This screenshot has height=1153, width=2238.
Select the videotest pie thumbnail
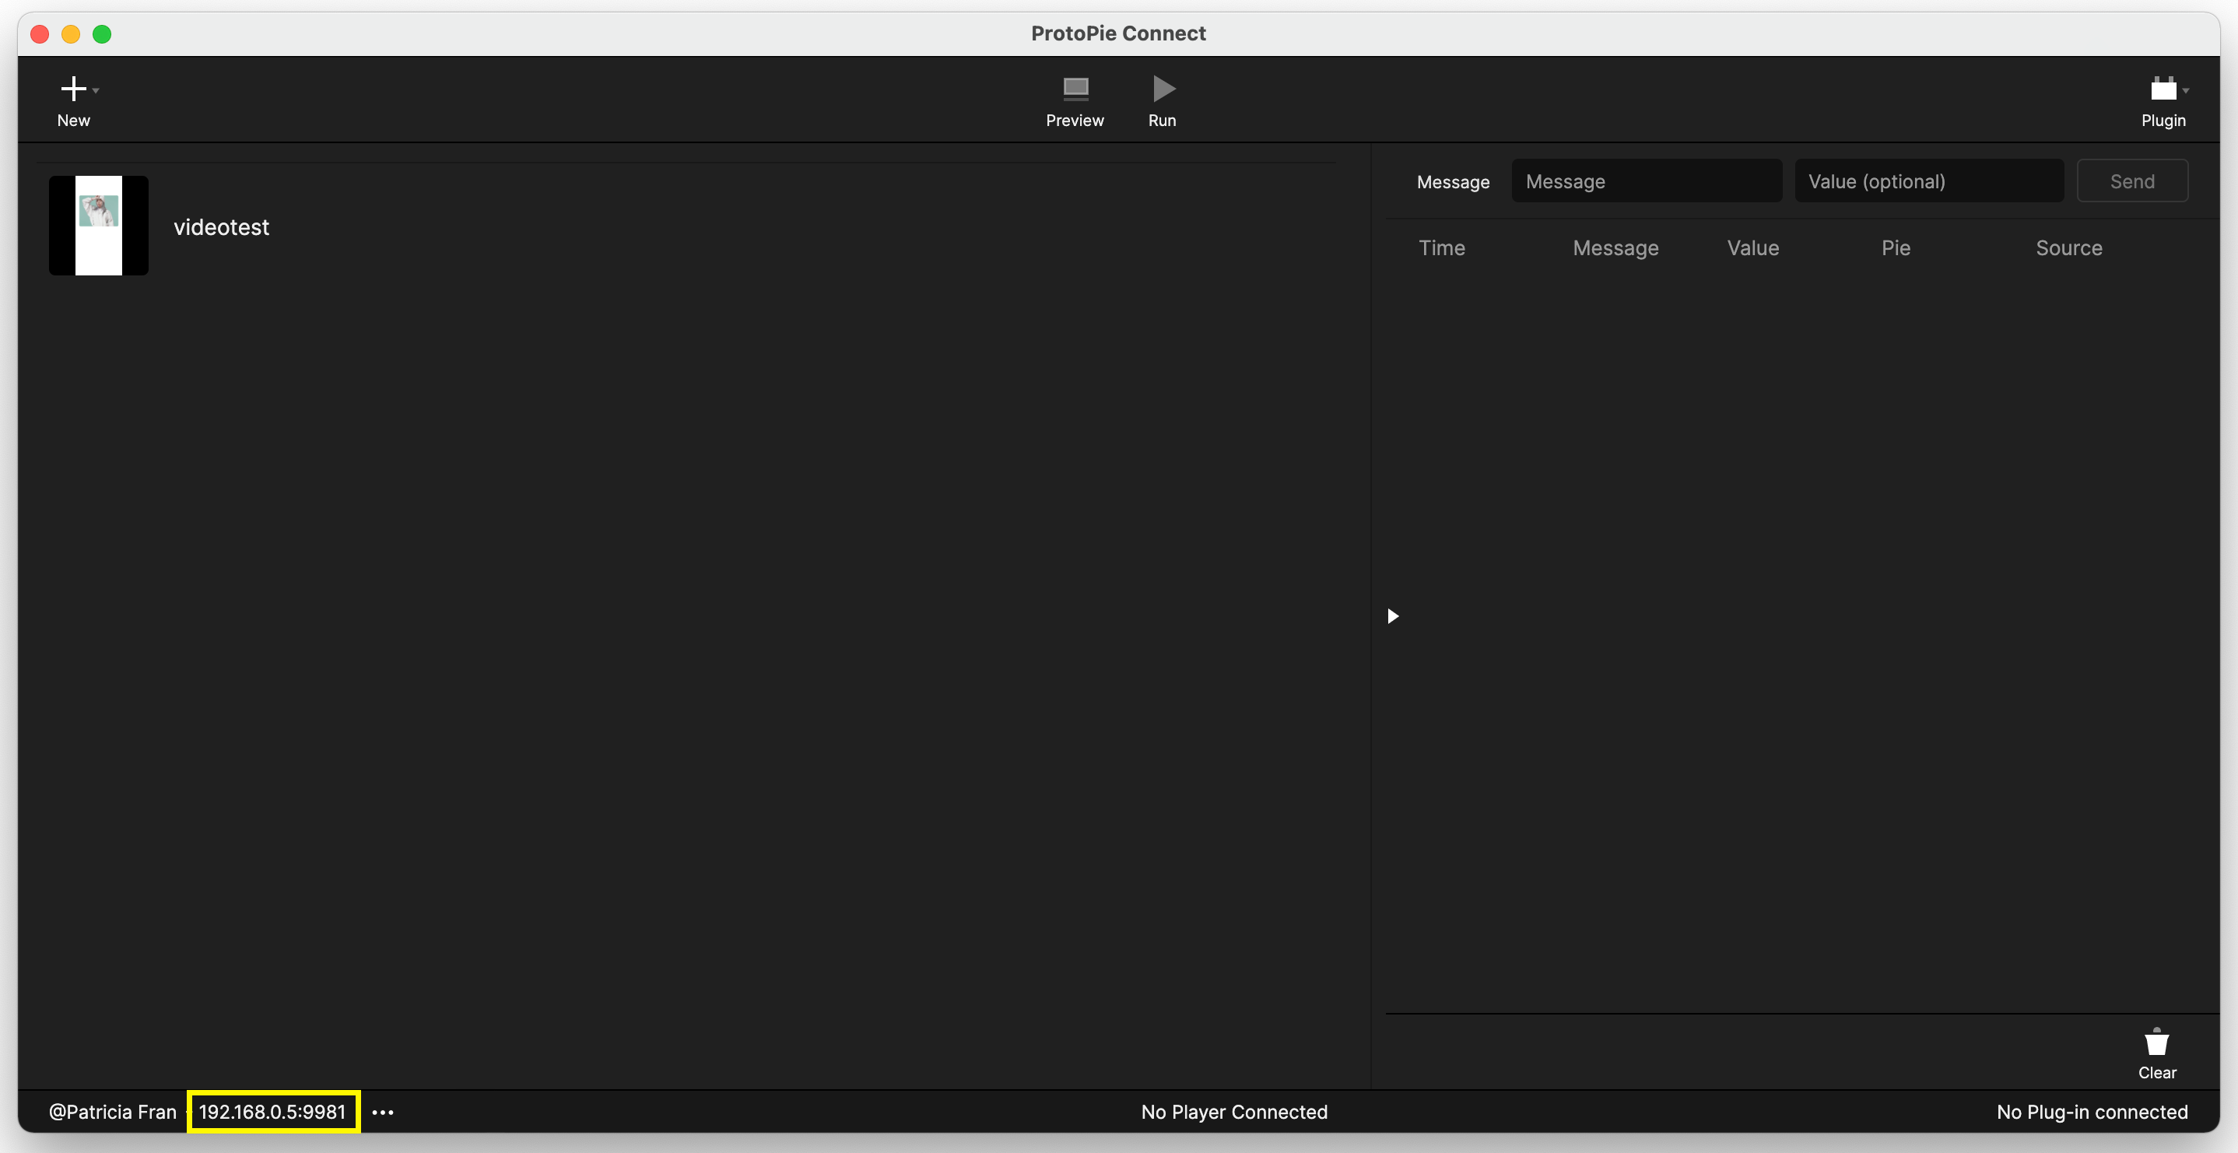pyautogui.click(x=98, y=226)
